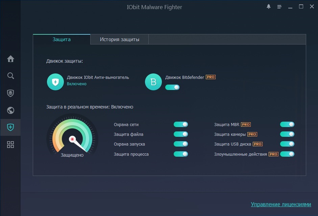Screen dimensions: 318x216
Task: Toggle the Bitdefender engine switch
Action: tap(172, 87)
